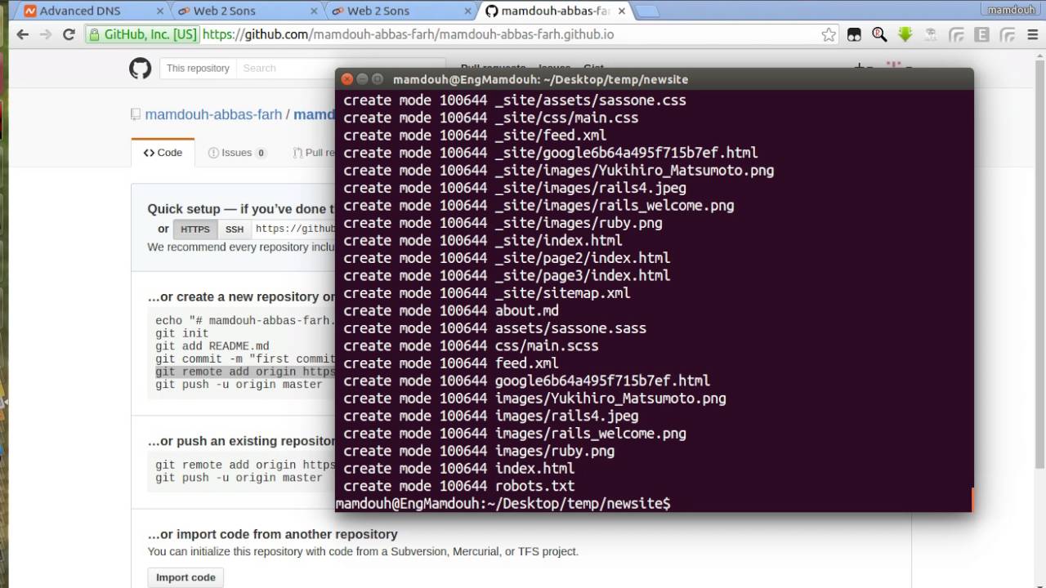Screen dimensions: 1046x588
Task: Click the gray E extension icon
Action: 981,34
